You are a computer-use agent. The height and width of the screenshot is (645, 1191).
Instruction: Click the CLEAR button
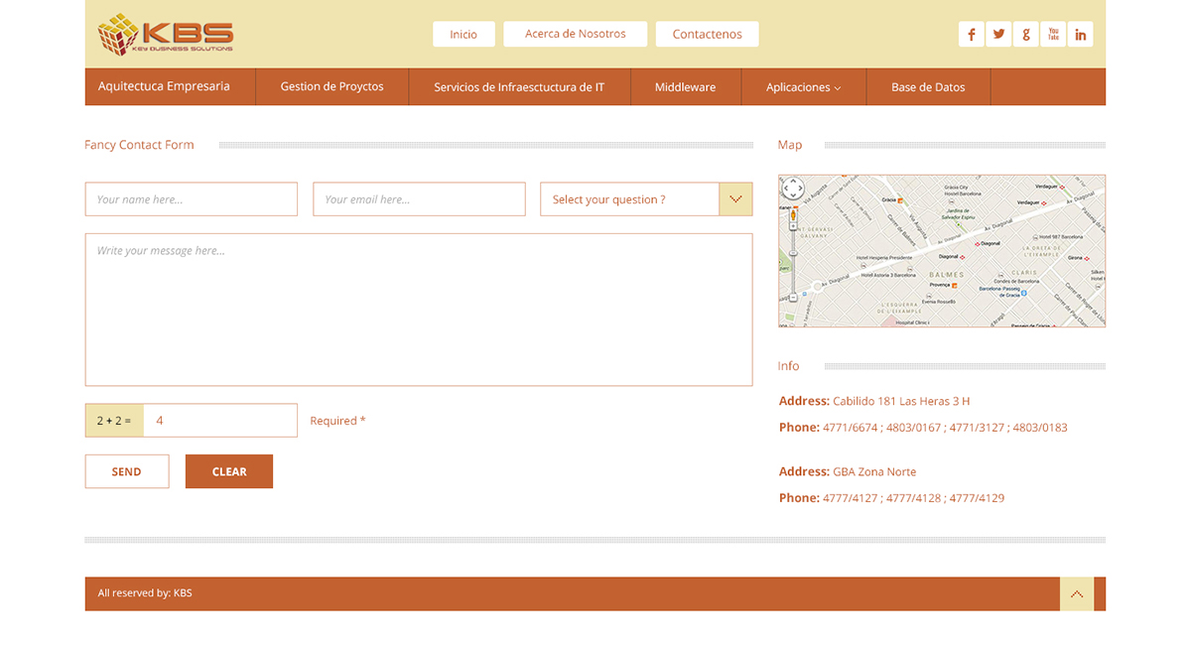pos(228,471)
